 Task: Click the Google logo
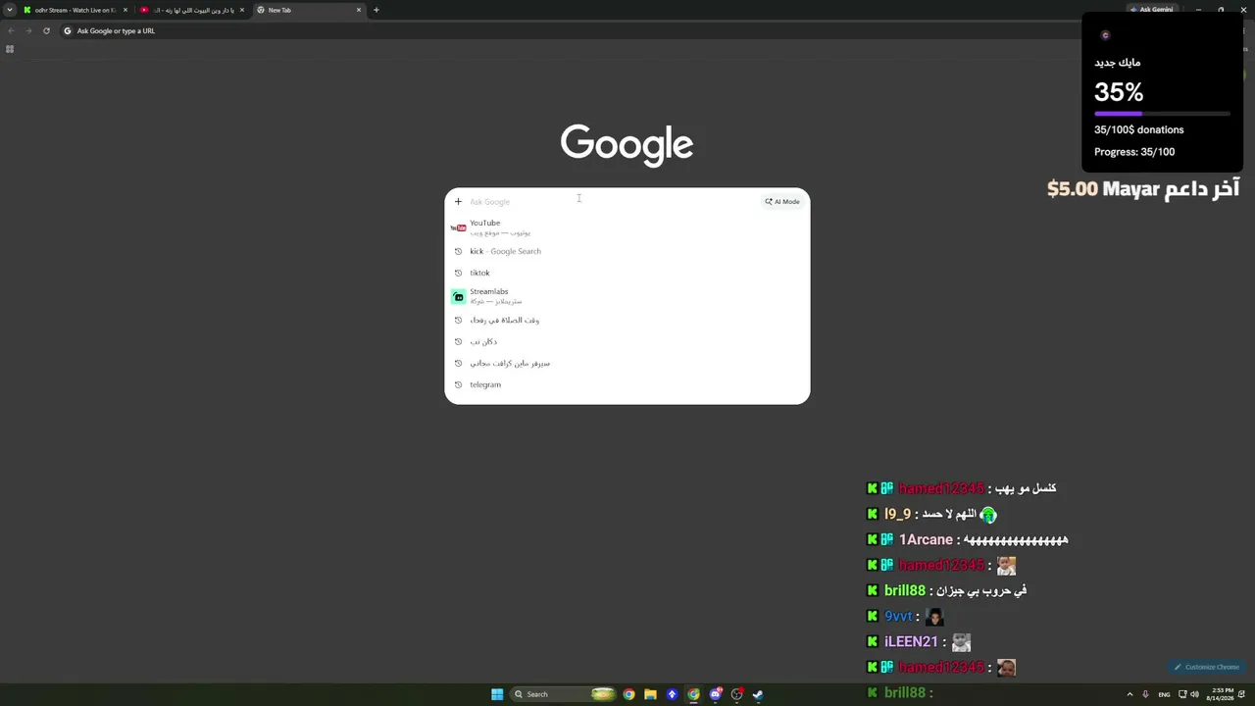tap(627, 144)
